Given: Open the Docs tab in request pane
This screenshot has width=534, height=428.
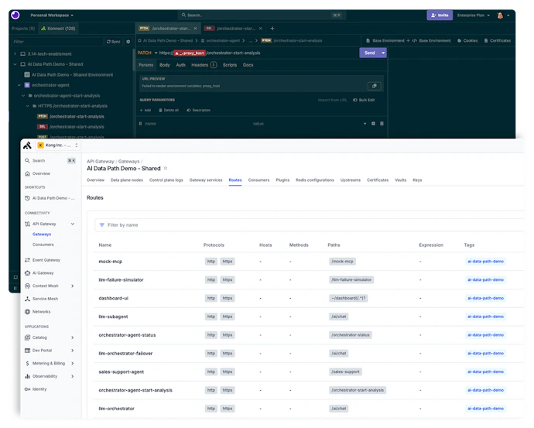Looking at the screenshot, I should pos(248,65).
